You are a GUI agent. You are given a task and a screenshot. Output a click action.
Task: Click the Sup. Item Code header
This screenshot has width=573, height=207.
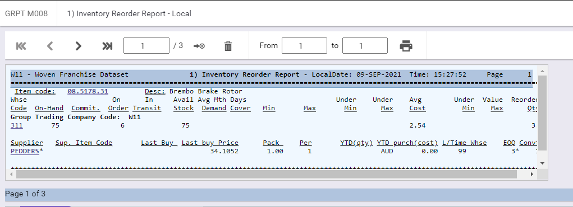coord(84,143)
